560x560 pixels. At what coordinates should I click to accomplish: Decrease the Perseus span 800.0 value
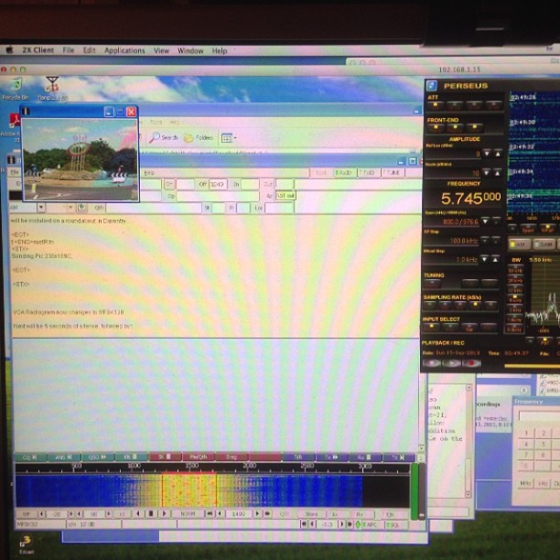[x=485, y=221]
